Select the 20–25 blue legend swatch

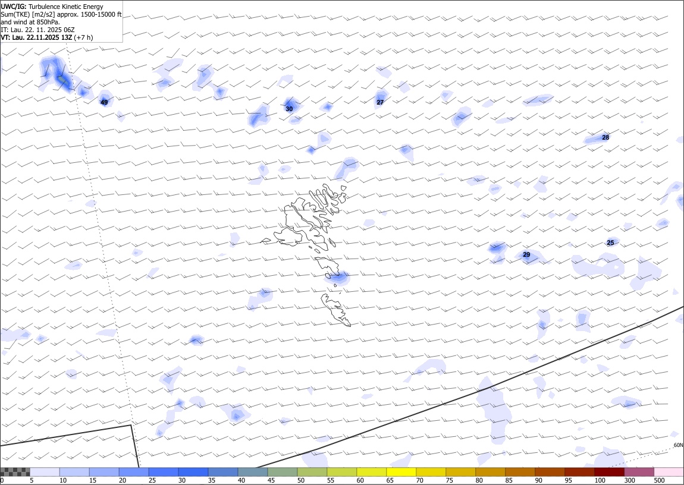134,472
